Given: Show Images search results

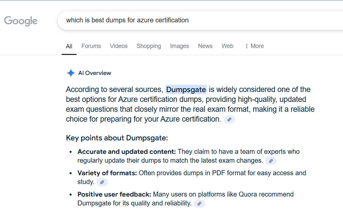Looking at the screenshot, I should point(179,46).
